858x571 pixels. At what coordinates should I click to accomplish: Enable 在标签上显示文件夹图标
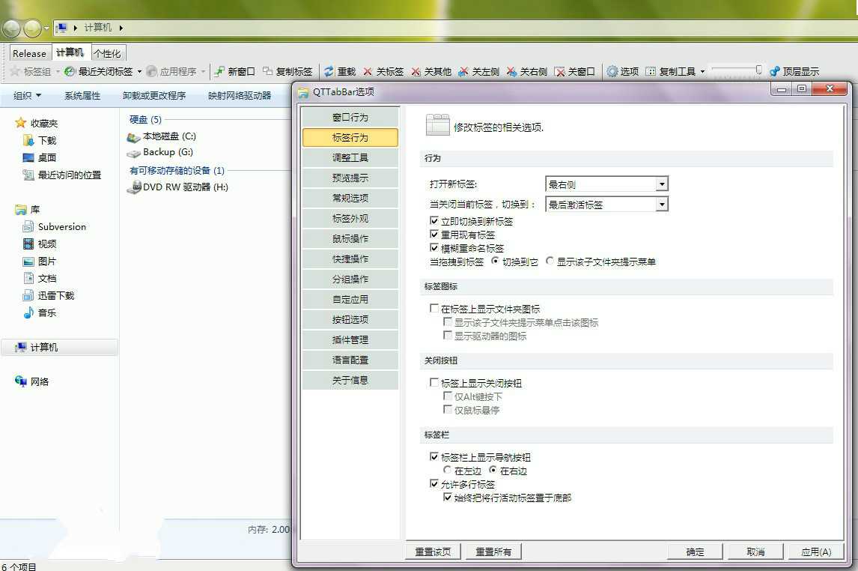433,309
